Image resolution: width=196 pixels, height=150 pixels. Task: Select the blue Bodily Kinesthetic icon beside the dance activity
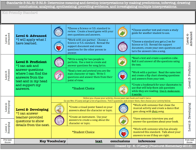click(x=124, y=108)
